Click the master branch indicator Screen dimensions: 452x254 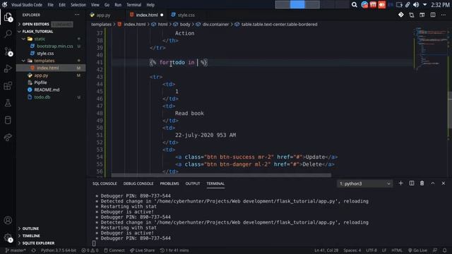(16, 250)
